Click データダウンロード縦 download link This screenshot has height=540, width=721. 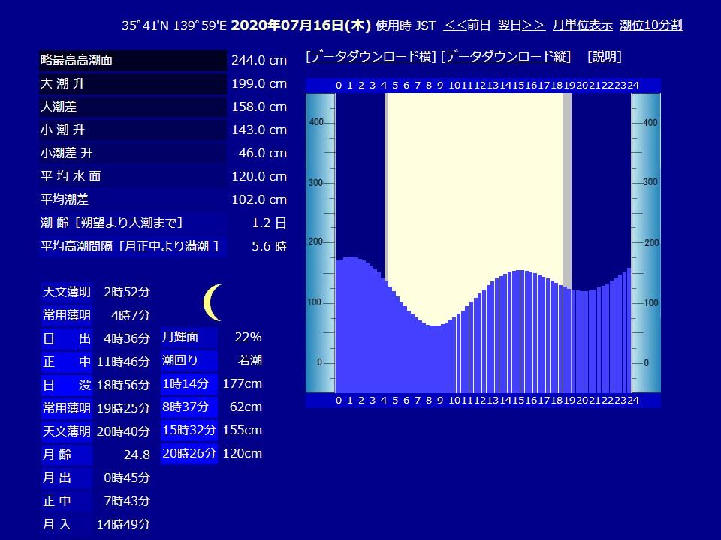pyautogui.click(x=505, y=56)
